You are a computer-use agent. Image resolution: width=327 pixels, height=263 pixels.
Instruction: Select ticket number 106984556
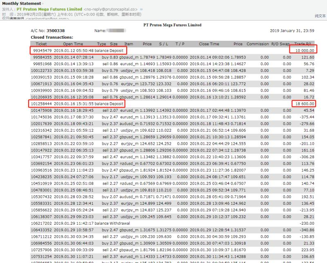coord(41,243)
